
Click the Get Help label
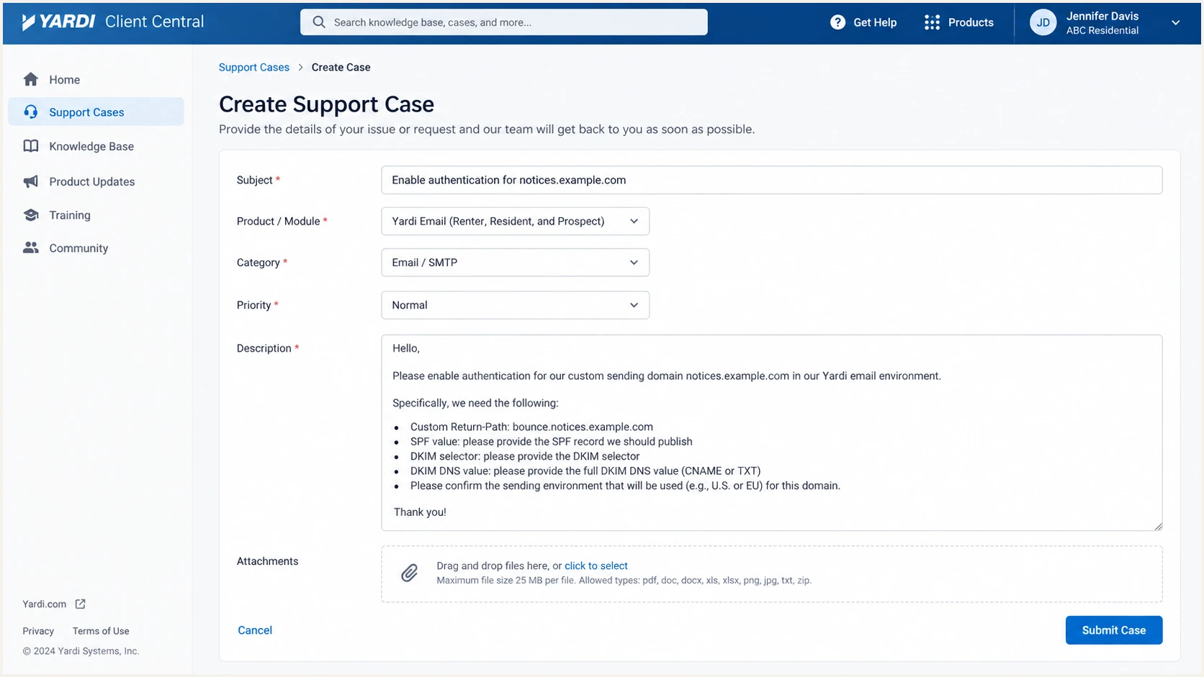click(875, 22)
